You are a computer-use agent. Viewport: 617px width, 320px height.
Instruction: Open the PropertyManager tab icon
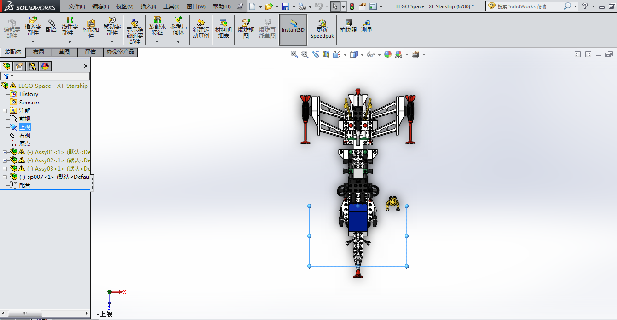point(19,66)
